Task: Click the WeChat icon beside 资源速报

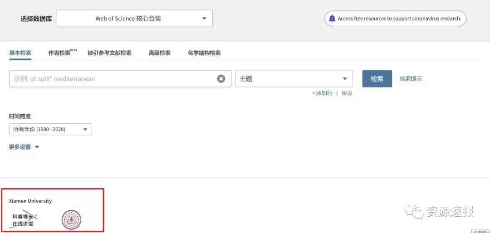Action: click(x=413, y=211)
